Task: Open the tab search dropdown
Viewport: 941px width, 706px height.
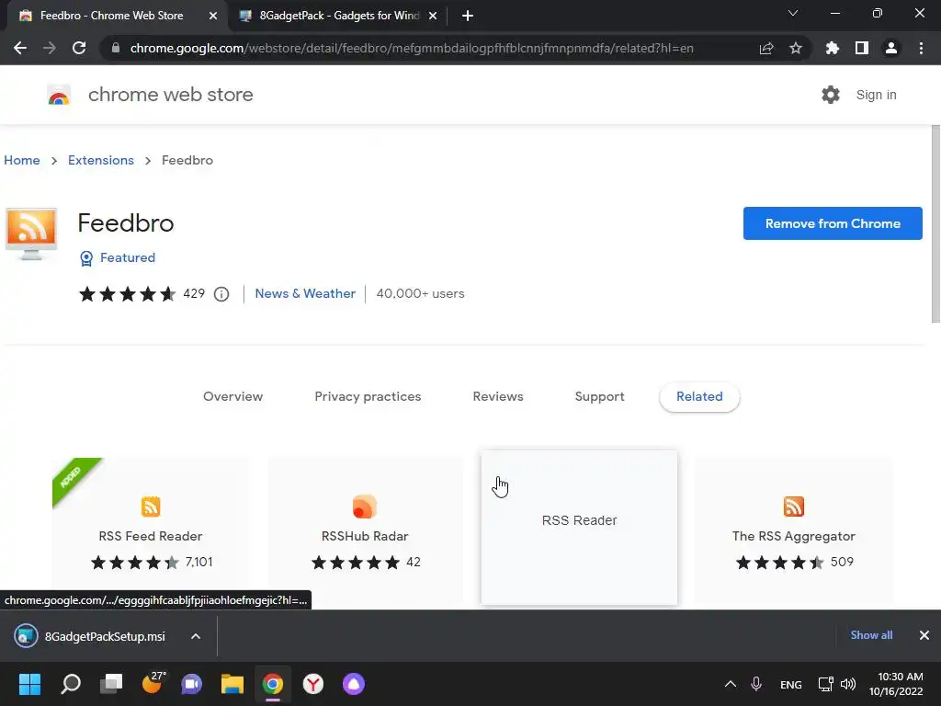Action: click(793, 13)
